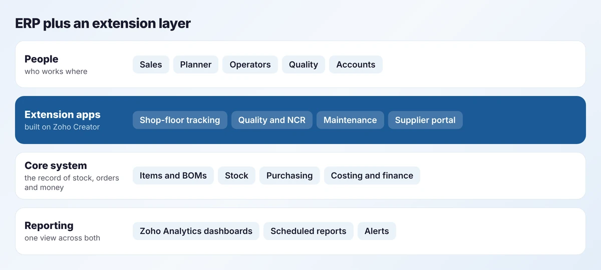Screen dimensions: 601x270
Task: Click the 'Reporting' row heading
Action: click(x=49, y=225)
